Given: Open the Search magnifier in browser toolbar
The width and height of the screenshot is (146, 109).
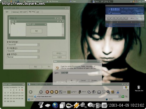Looking at the screenshot, I should click(61, 92).
